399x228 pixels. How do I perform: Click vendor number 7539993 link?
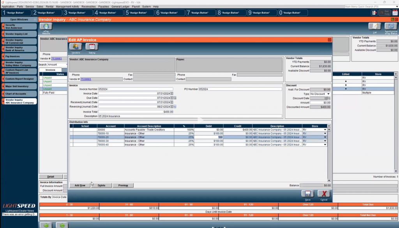[x=85, y=79]
